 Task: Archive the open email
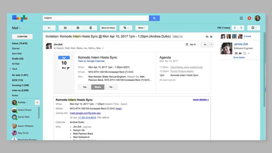coord(65,28)
